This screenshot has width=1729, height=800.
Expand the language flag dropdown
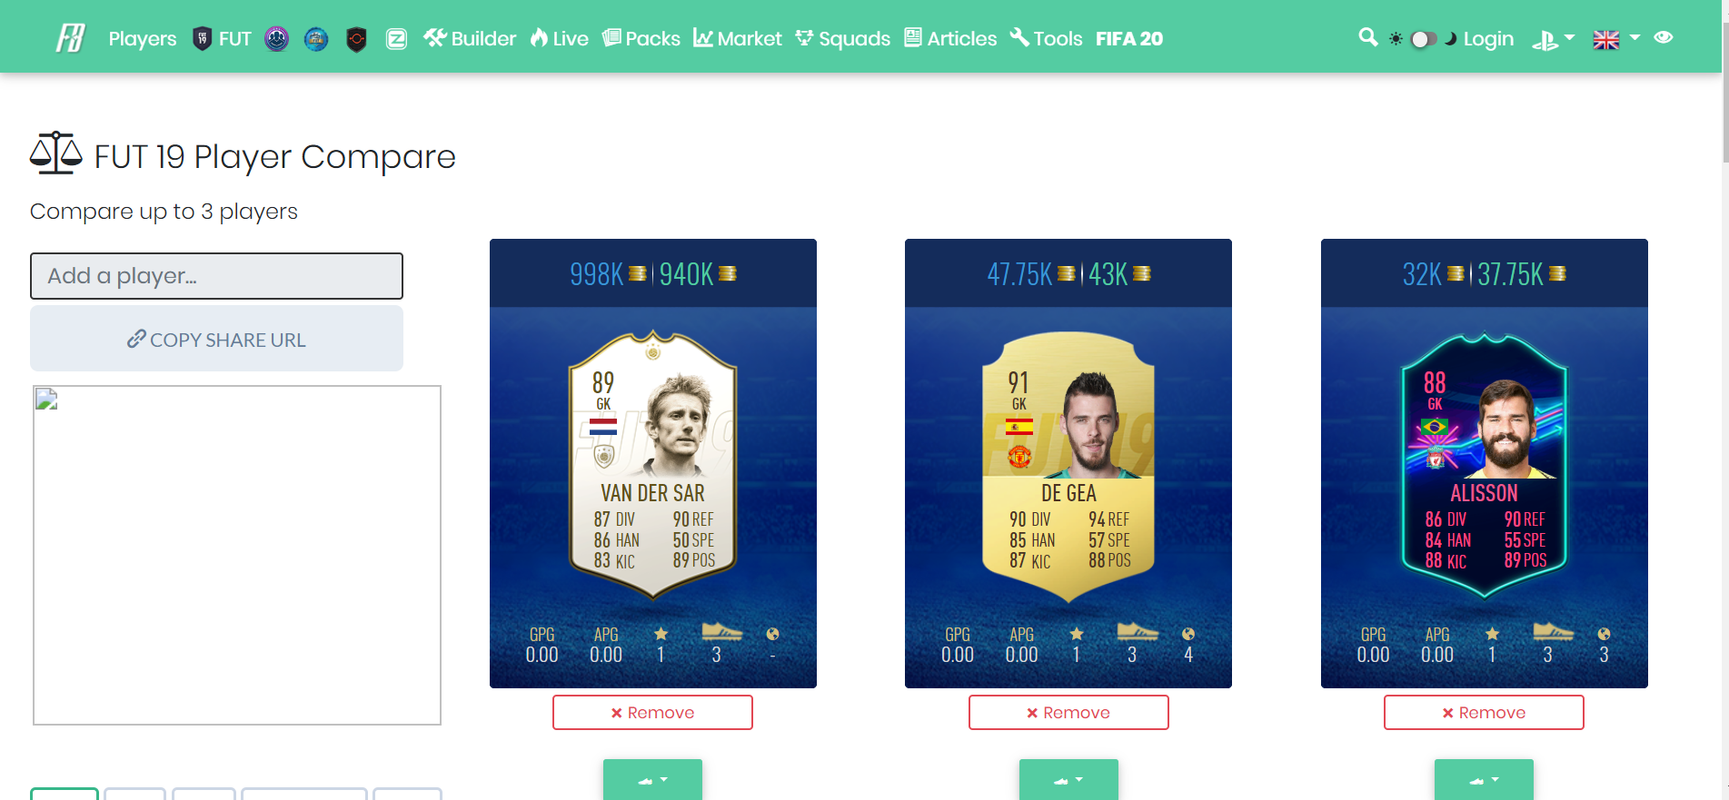coord(1616,39)
